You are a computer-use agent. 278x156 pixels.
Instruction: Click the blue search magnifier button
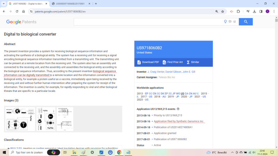246,22
